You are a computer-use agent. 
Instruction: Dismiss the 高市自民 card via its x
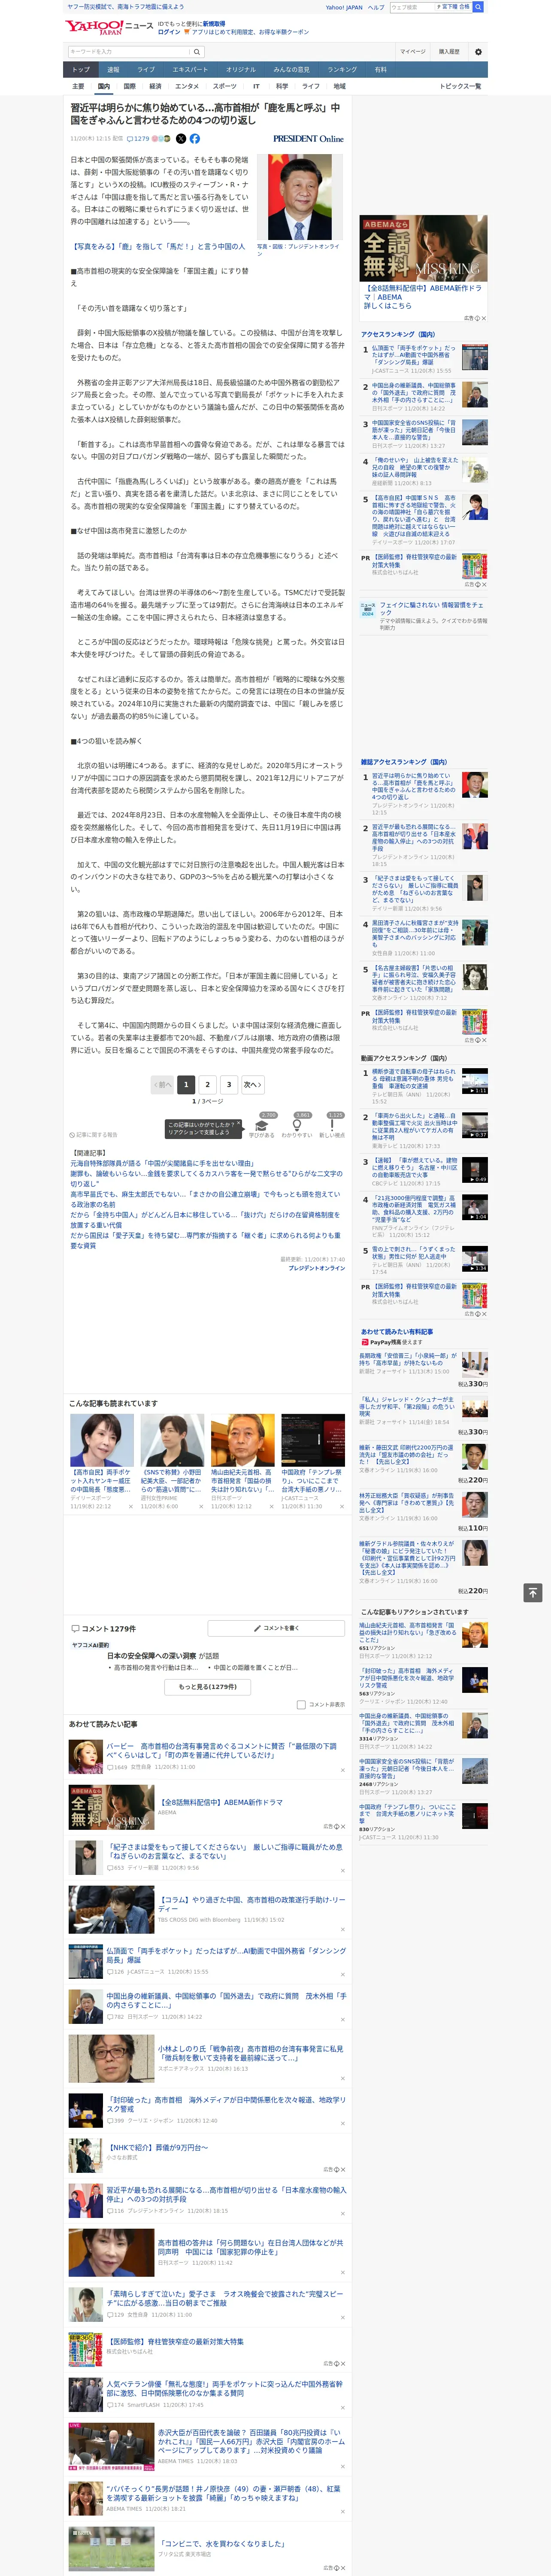[x=130, y=1506]
